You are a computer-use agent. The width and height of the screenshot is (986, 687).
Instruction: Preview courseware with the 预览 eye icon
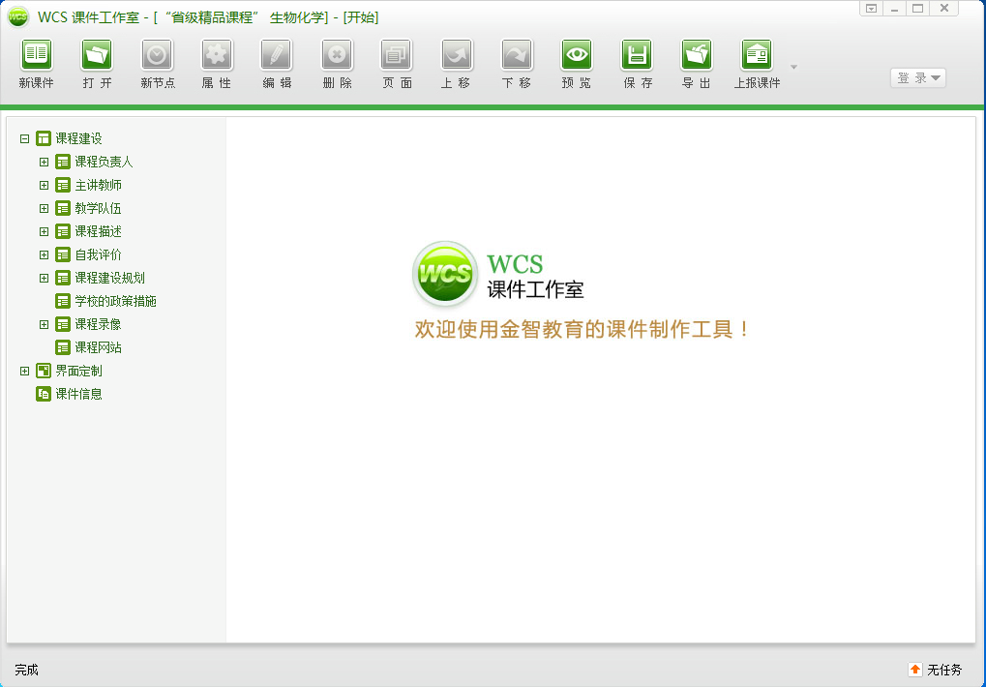(577, 55)
